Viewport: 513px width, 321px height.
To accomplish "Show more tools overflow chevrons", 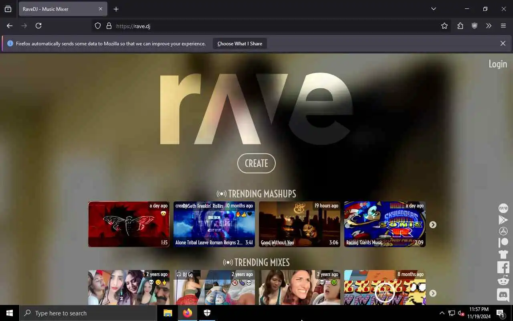I will click(489, 26).
